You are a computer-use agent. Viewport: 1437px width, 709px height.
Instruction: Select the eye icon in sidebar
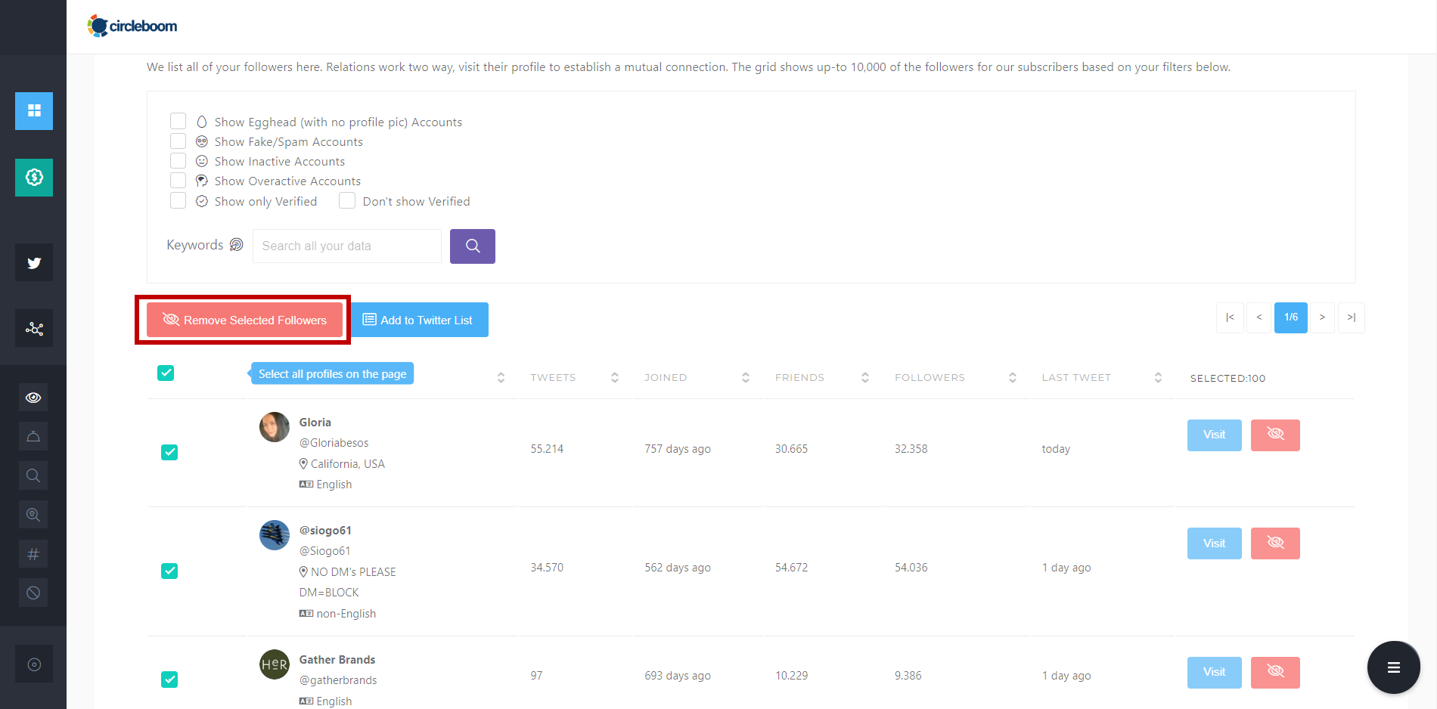pyautogui.click(x=33, y=398)
